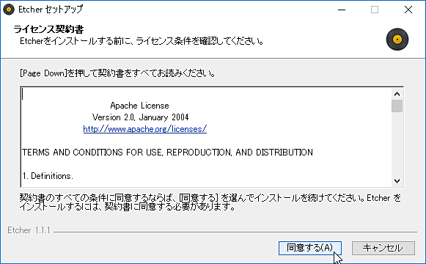Open the apache.org/licenses hyperlink
426x264 pixels.
[144, 129]
